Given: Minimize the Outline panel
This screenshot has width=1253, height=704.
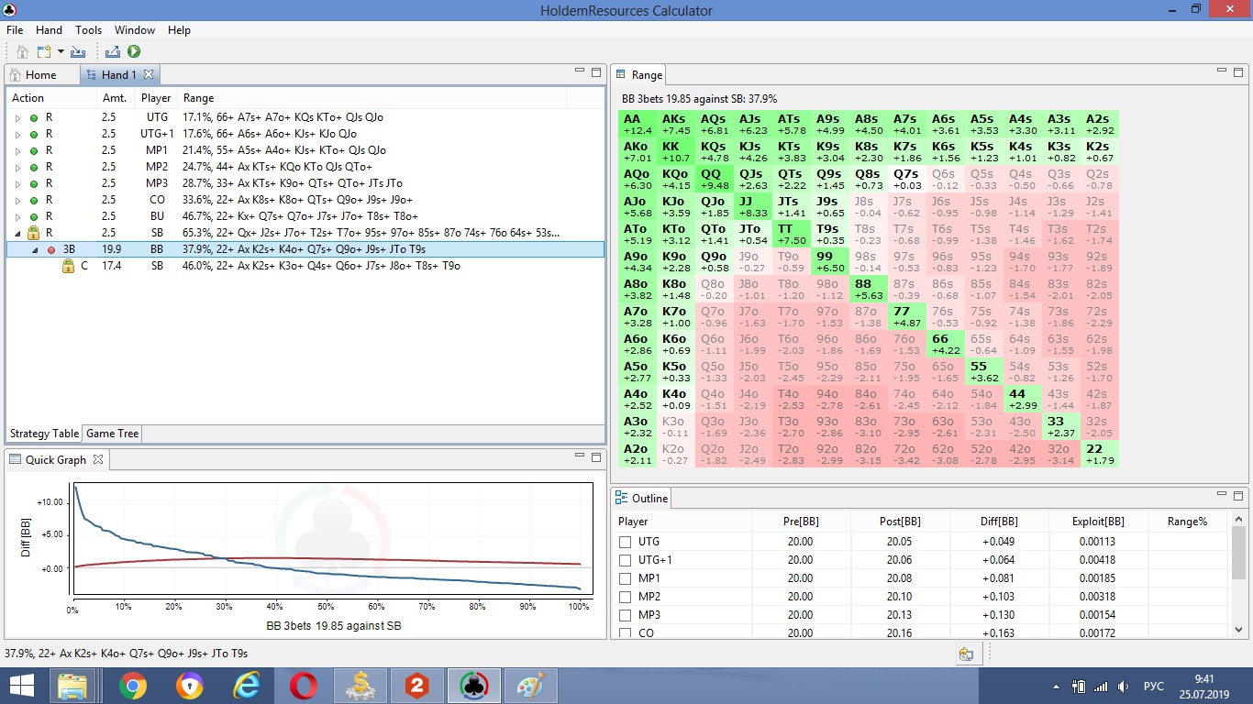Looking at the screenshot, I should click(1222, 494).
